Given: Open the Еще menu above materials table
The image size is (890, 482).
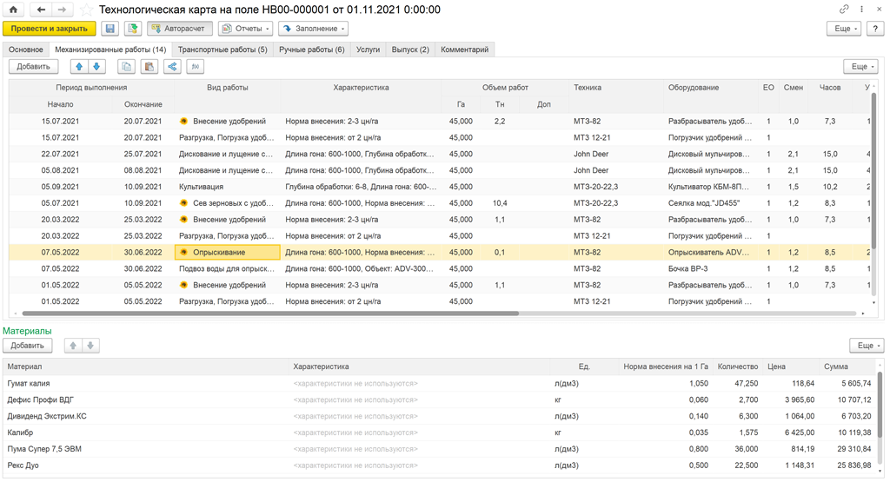Looking at the screenshot, I should point(866,346).
